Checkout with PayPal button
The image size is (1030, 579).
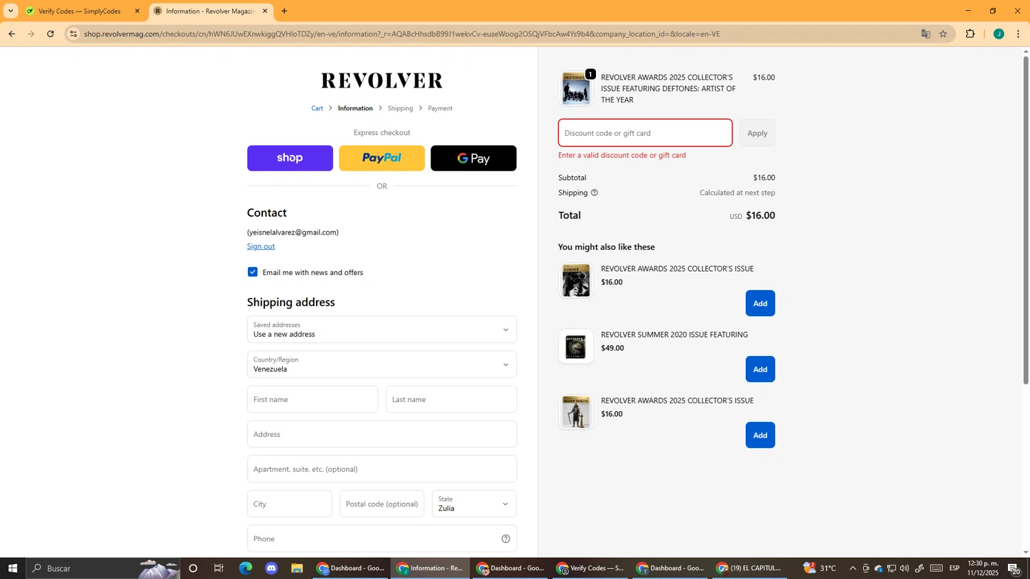[x=382, y=158]
